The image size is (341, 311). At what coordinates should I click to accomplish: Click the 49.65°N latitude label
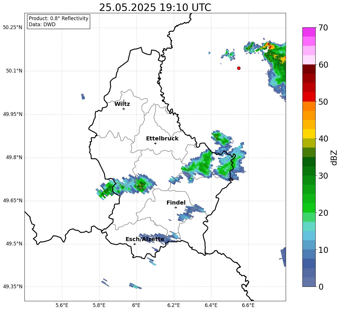point(12,200)
